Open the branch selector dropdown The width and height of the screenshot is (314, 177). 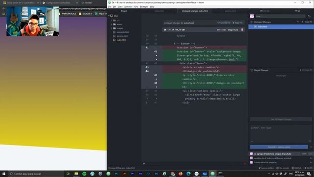280,16
